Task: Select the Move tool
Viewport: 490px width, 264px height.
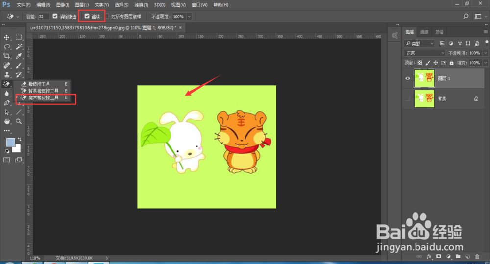Action: coord(6,38)
